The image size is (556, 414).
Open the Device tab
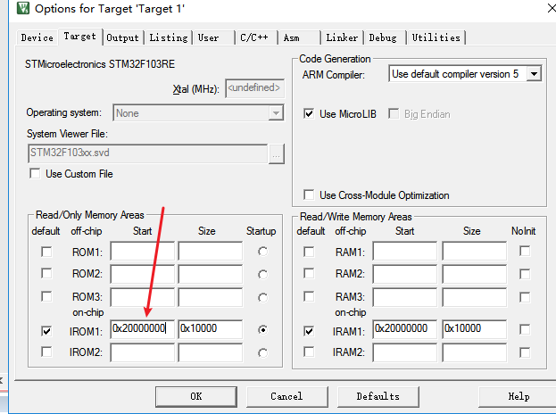tap(37, 37)
